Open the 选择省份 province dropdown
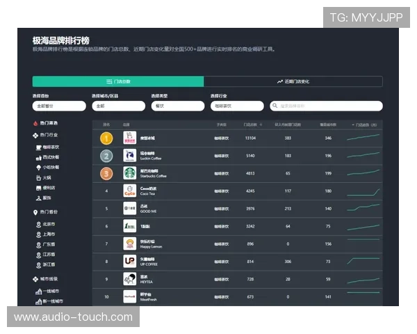 [59, 106]
